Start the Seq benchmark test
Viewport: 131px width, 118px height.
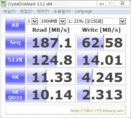pos(15,42)
